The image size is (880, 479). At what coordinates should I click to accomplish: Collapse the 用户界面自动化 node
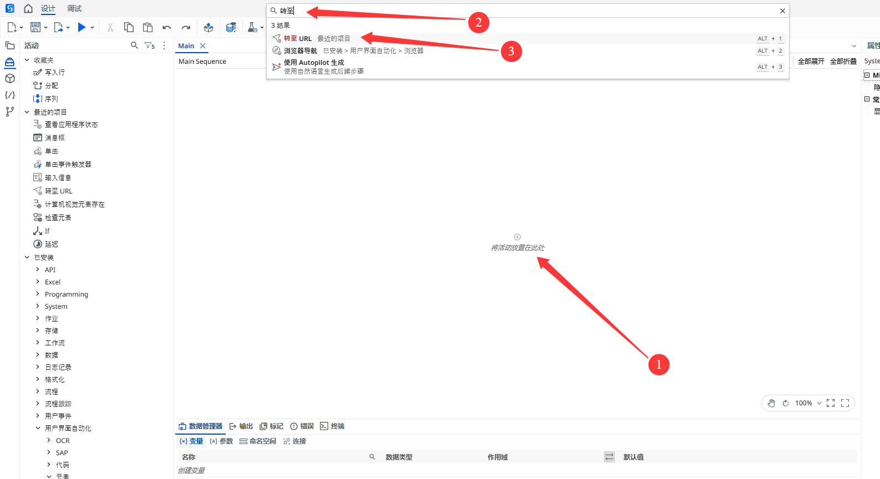coord(38,428)
